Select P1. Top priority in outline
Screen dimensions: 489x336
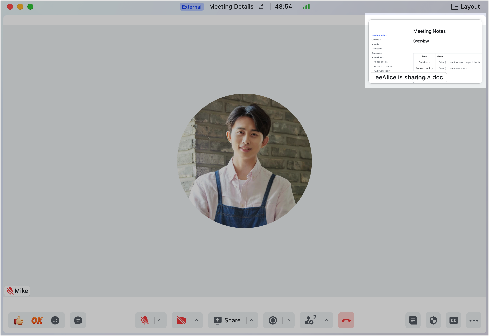tap(380, 62)
